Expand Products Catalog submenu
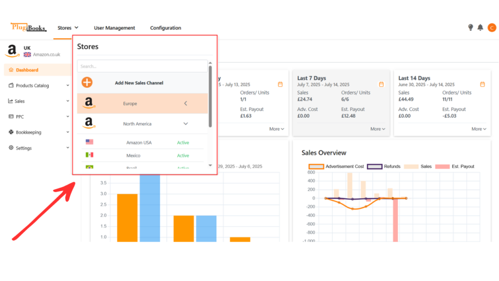 tap(67, 85)
